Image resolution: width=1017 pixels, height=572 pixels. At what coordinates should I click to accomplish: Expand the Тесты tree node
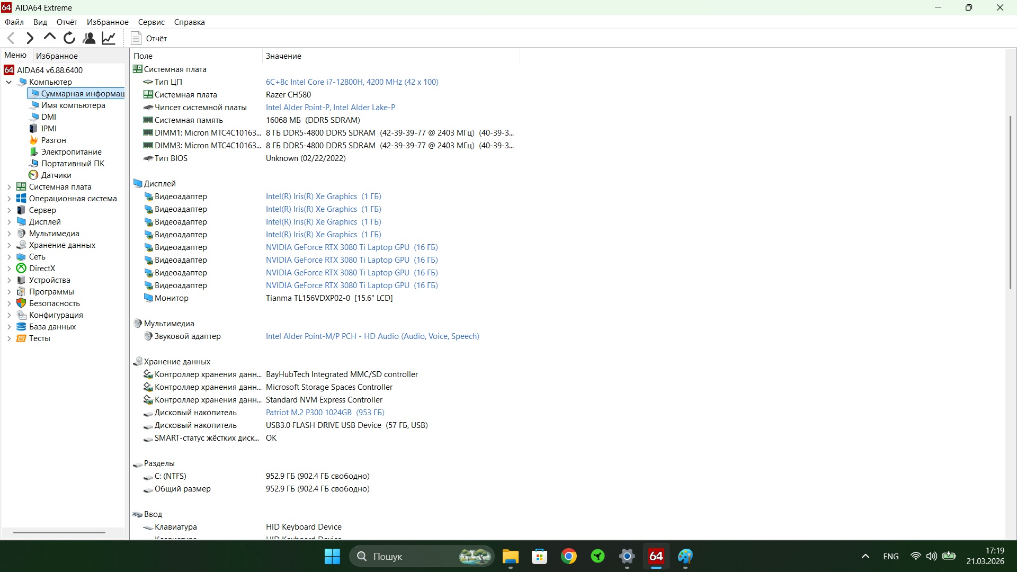point(9,338)
